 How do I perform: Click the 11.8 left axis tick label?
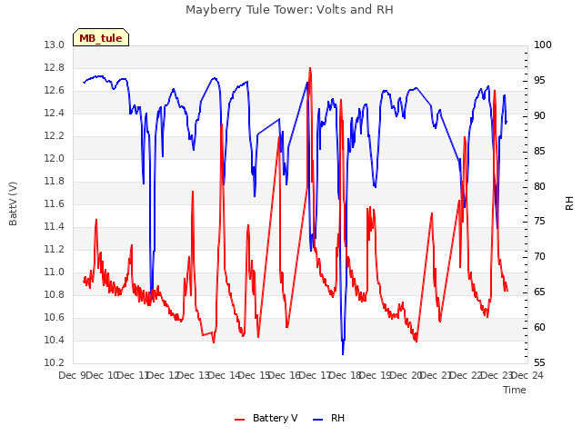[55, 182]
